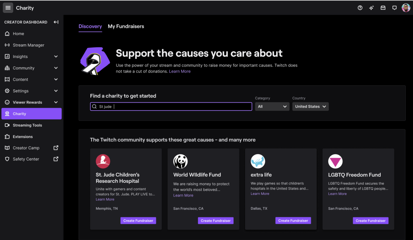Open Extensions in sidebar
The height and width of the screenshot is (240, 413).
(31, 137)
